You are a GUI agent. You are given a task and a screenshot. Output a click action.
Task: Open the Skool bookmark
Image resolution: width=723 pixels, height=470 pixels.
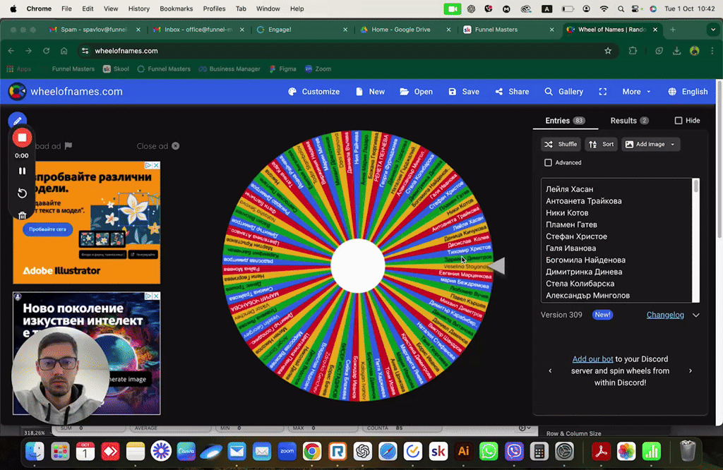click(116, 69)
